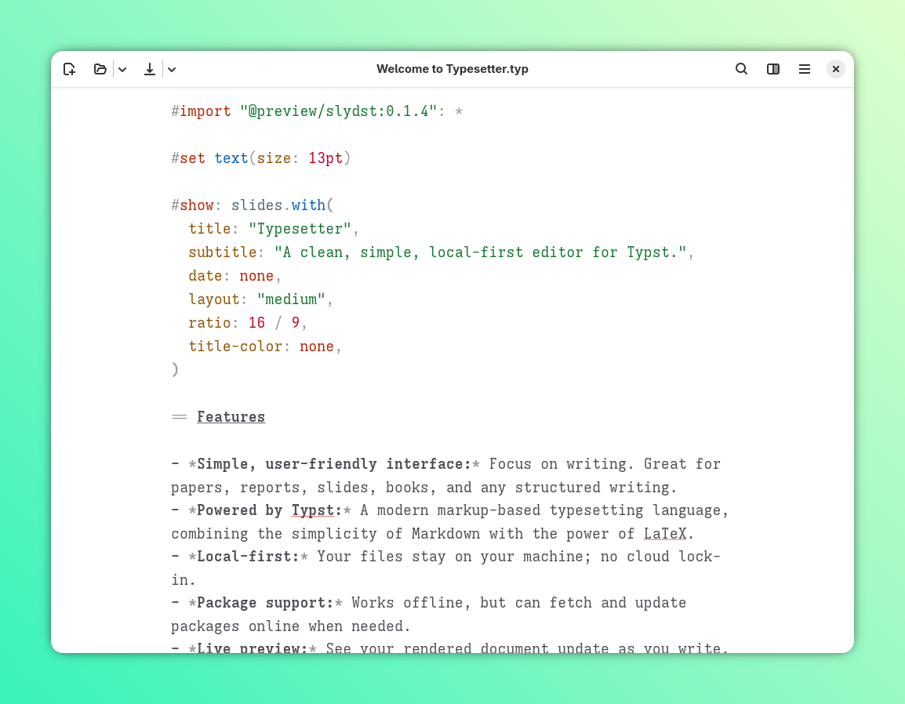
Task: Click bold text 'Simple, user-friendly interface:'
Action: point(334,464)
